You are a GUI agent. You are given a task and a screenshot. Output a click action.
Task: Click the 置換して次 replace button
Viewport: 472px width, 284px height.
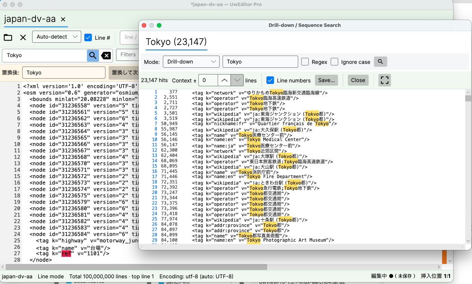point(124,73)
